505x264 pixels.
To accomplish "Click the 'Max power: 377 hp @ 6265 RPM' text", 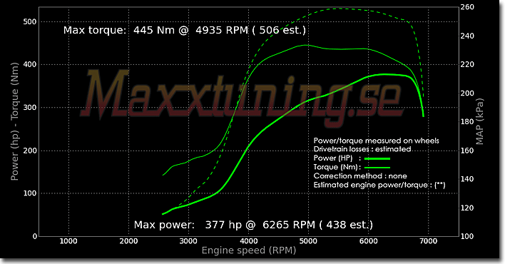I will click(225, 225).
